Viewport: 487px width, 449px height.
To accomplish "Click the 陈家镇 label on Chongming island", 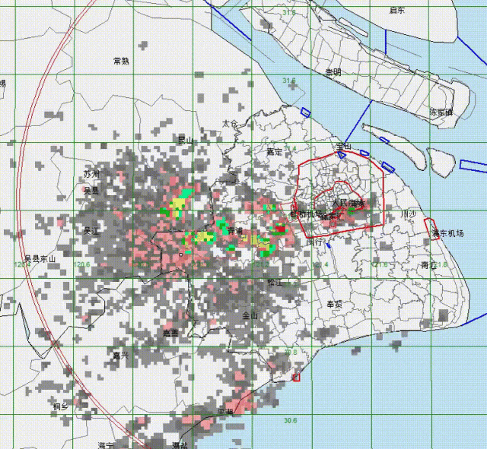I will point(440,112).
